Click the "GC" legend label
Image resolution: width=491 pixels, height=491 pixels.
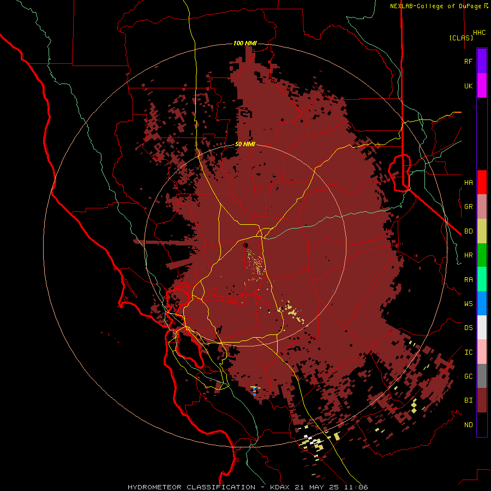coord(468,376)
